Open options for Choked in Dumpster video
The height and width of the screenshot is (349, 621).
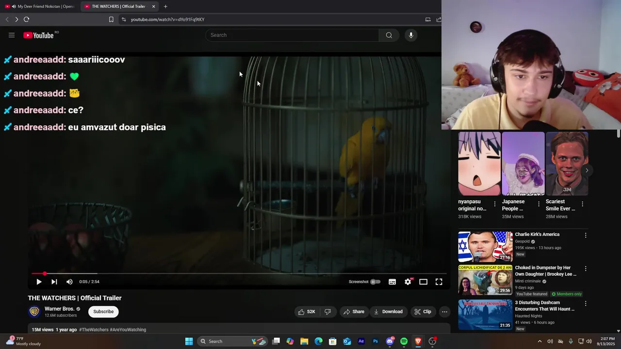pos(586,268)
